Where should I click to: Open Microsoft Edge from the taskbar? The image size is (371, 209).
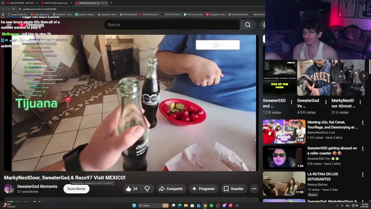(179, 206)
